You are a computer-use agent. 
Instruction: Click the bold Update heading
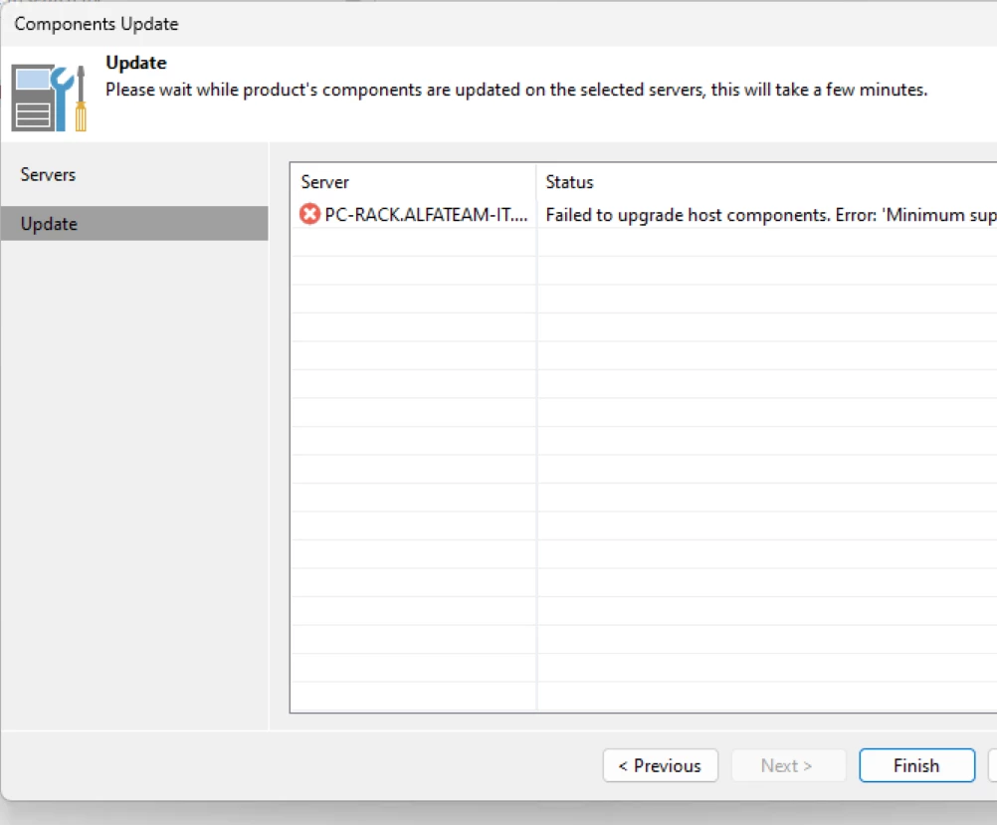click(x=136, y=63)
